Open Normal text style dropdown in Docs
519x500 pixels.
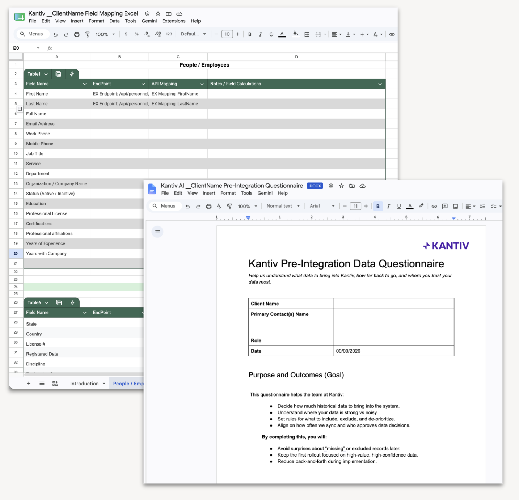coord(283,206)
